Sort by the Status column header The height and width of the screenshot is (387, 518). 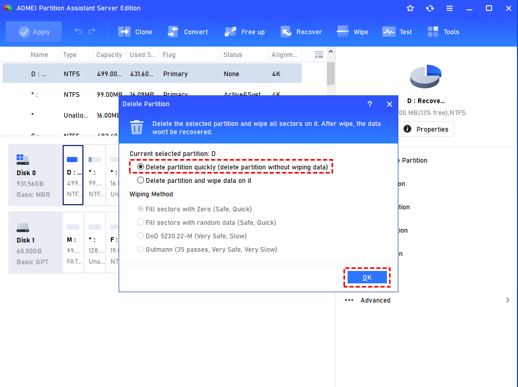(x=233, y=55)
